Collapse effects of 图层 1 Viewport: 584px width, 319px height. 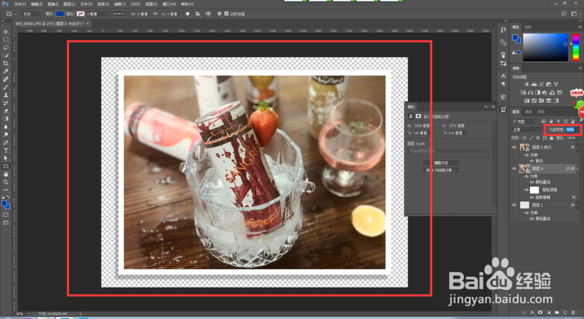[578, 205]
